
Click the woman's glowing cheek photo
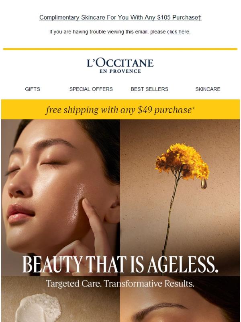point(61,197)
